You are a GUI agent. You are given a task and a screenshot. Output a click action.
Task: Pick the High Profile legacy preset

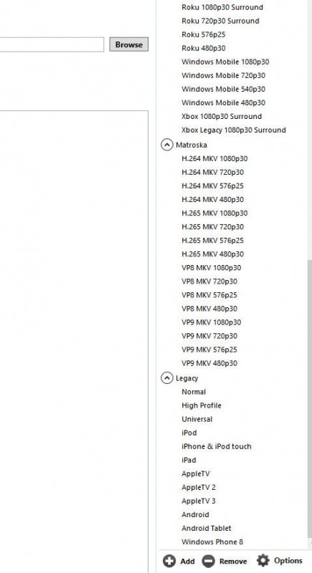(201, 405)
